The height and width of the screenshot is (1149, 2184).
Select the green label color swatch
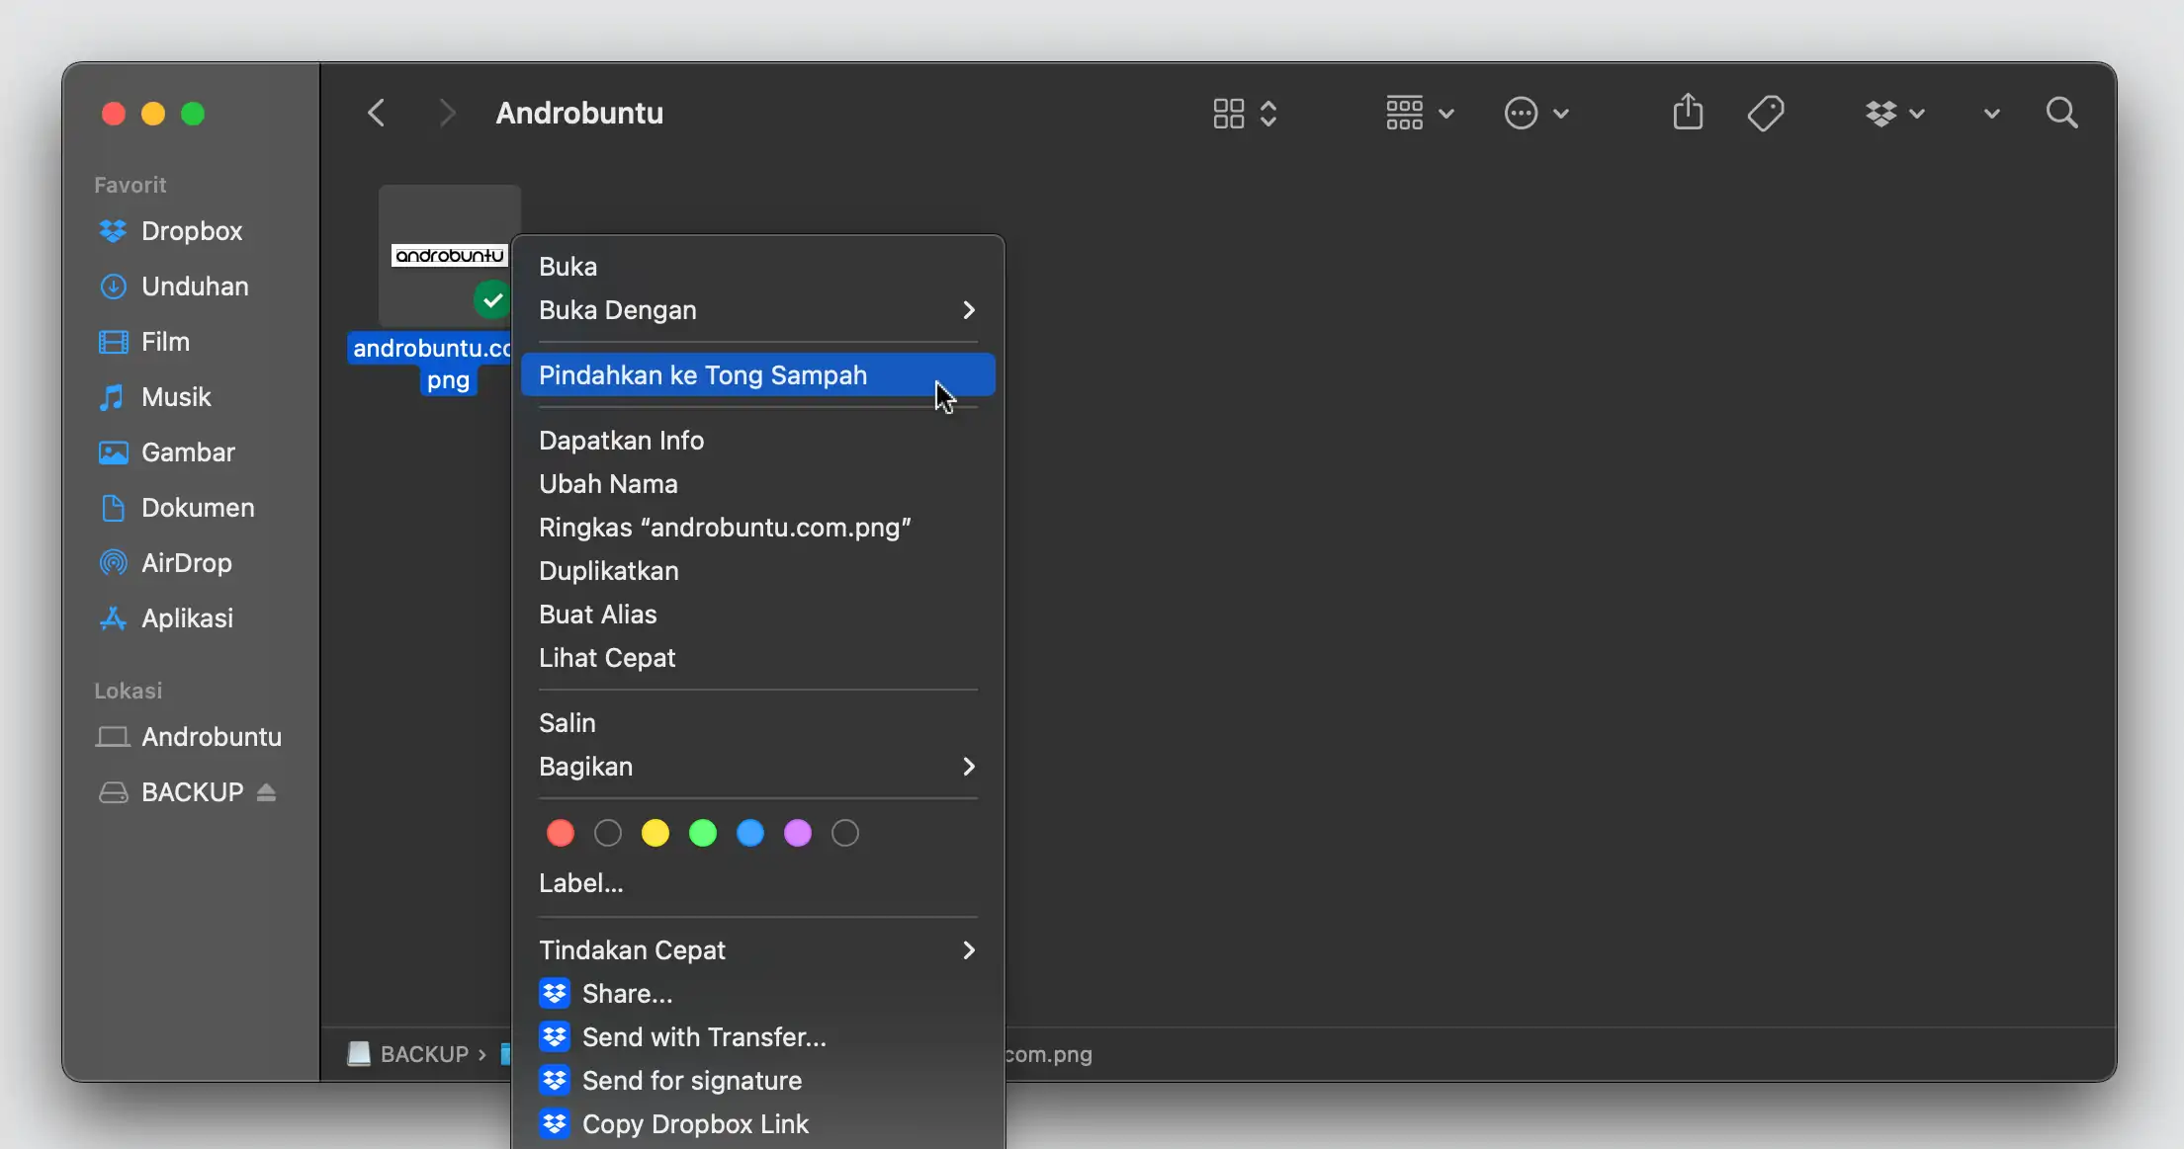click(x=702, y=833)
